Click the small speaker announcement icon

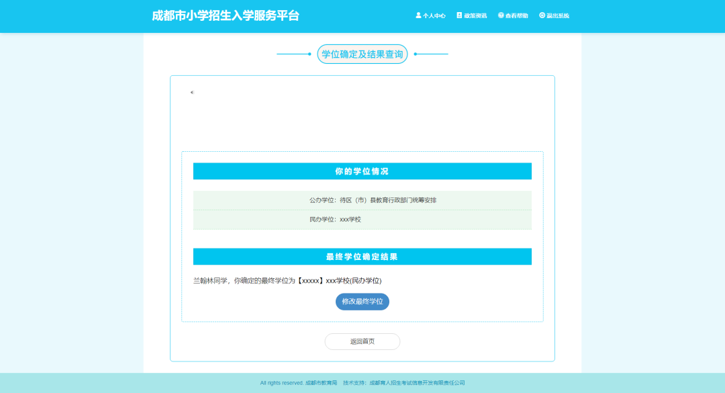[x=192, y=93]
